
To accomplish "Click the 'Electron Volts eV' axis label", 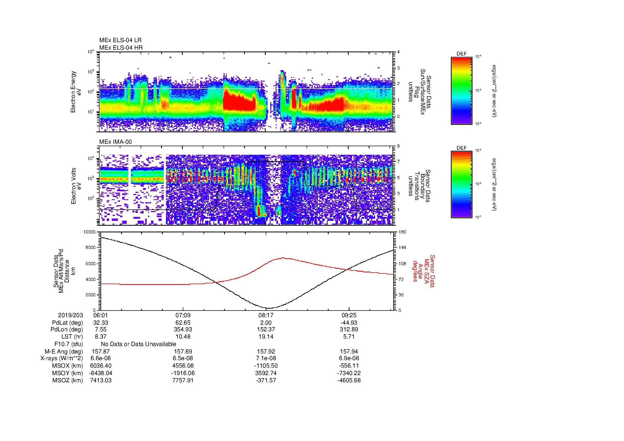I will 76,186.
